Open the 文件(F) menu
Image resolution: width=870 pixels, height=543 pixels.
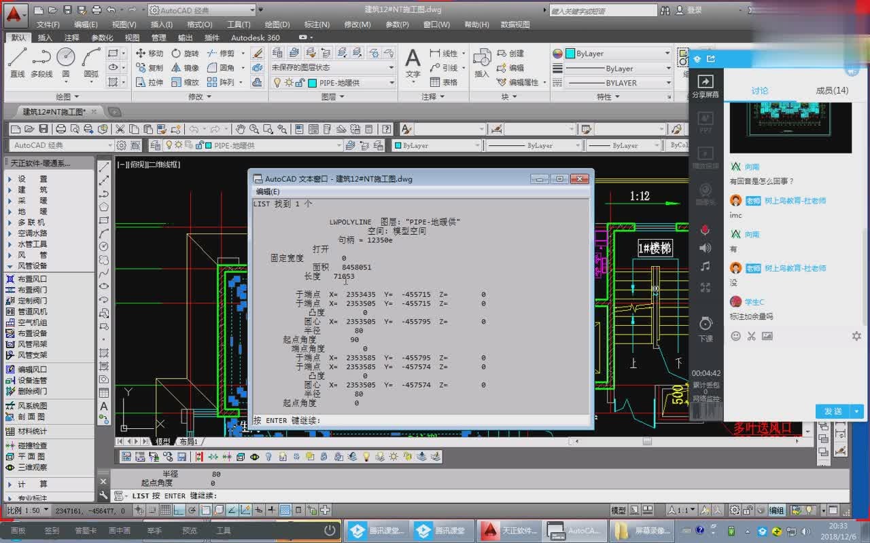pyautogui.click(x=48, y=24)
